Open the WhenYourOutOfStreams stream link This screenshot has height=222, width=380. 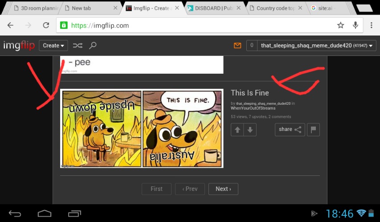pos(253,108)
